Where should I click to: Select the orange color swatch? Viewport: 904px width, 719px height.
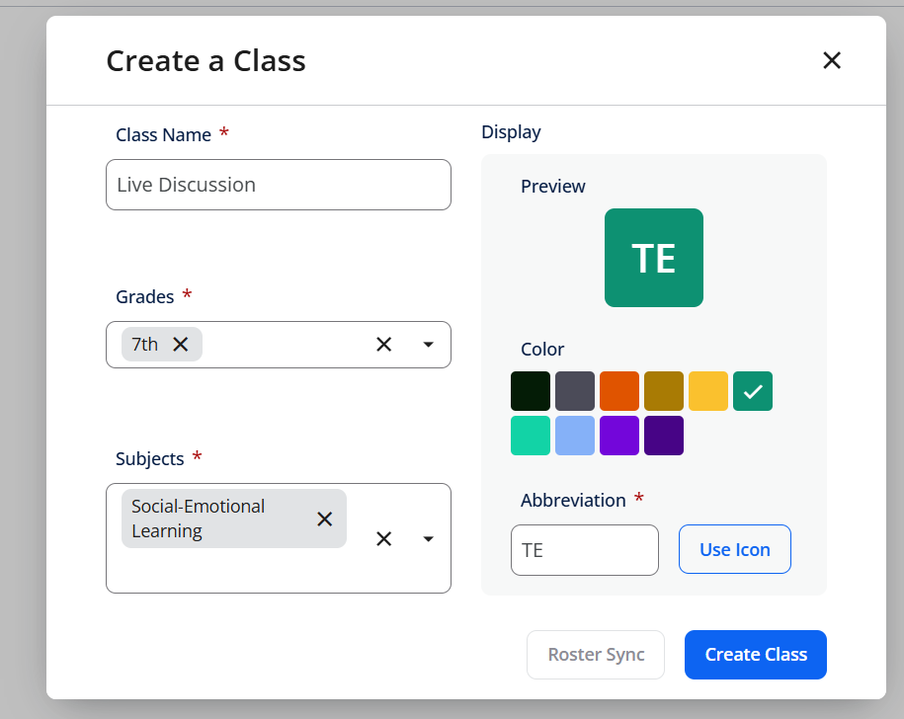(619, 391)
